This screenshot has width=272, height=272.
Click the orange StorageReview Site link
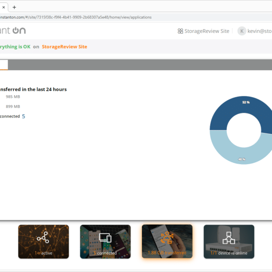[65, 46]
